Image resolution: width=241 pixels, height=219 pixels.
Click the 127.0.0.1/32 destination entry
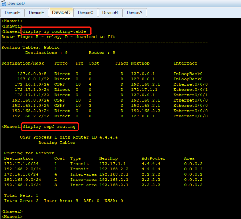pos(33,79)
